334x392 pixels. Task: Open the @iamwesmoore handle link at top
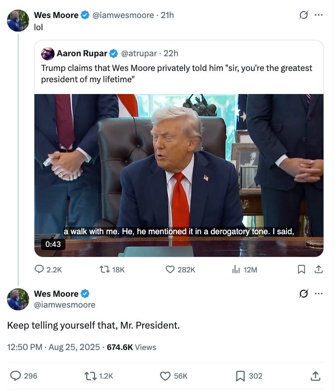coord(123,15)
